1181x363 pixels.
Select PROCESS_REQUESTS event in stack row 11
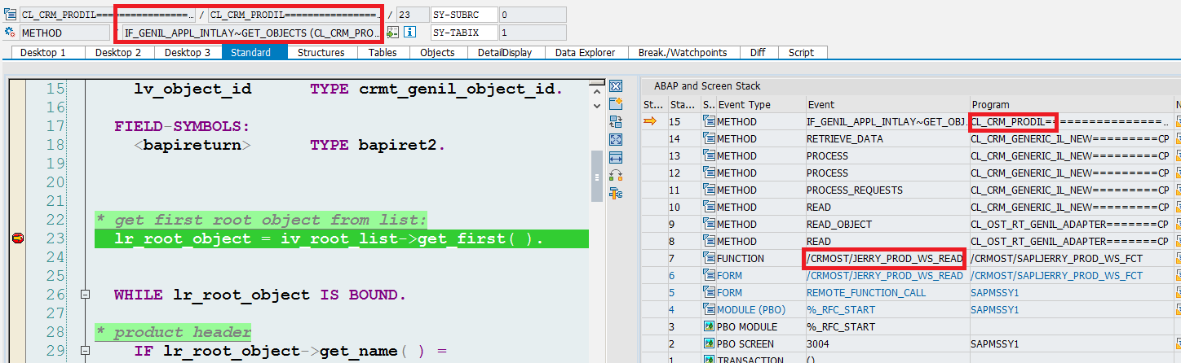tap(855, 190)
